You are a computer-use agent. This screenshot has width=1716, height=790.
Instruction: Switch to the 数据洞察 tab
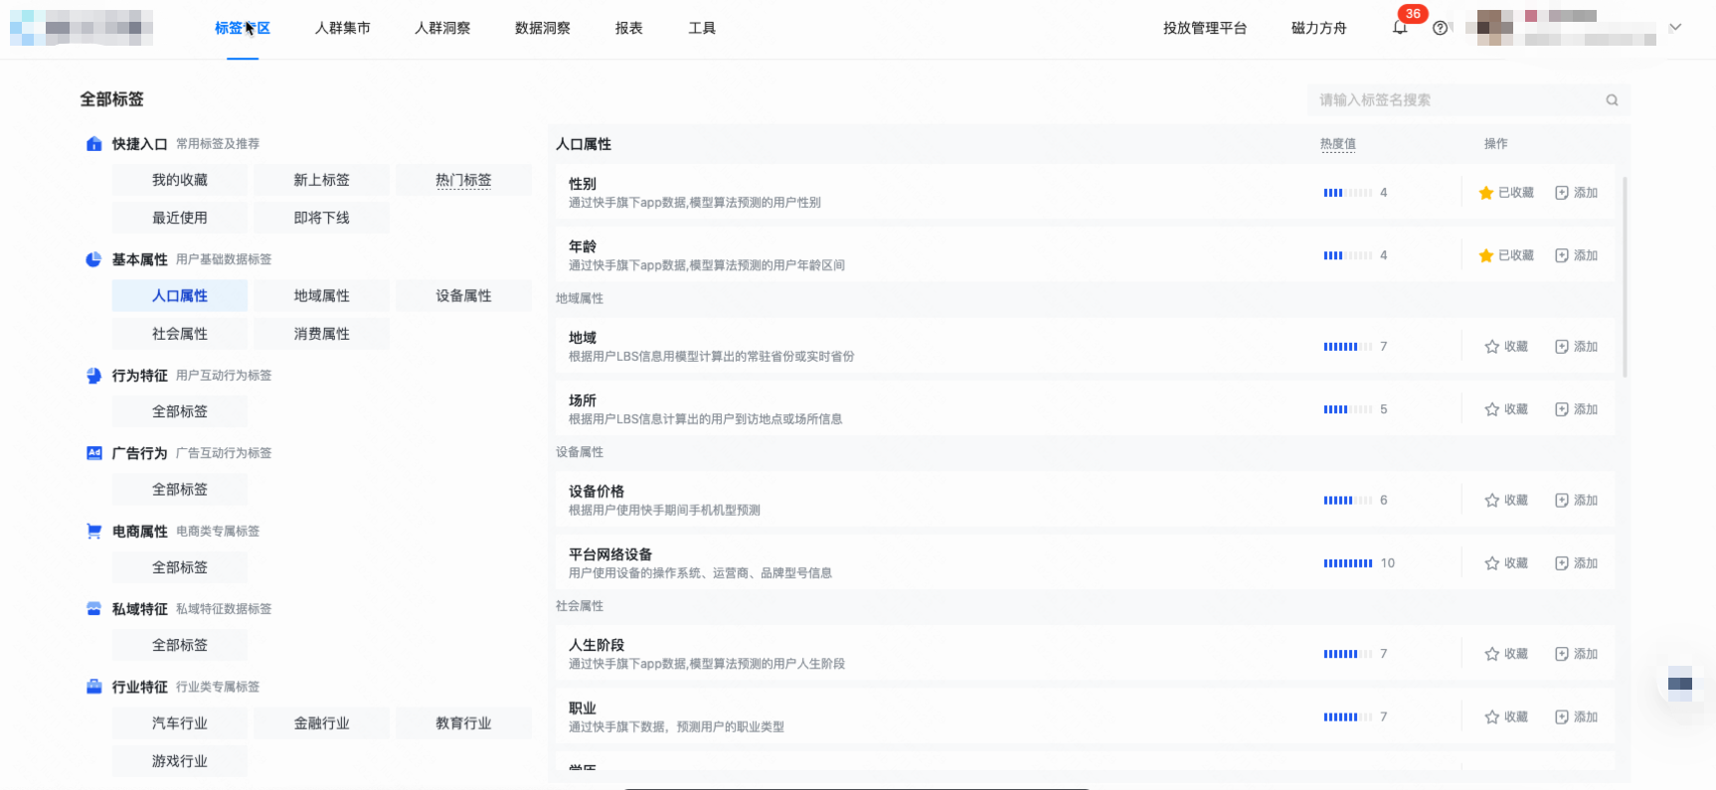coord(542,28)
